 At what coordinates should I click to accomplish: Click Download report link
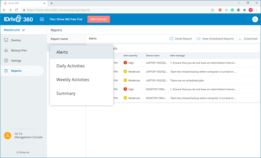click(248, 39)
